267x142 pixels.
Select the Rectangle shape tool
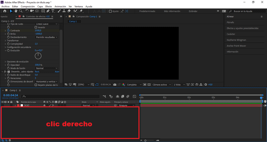pos(43,11)
